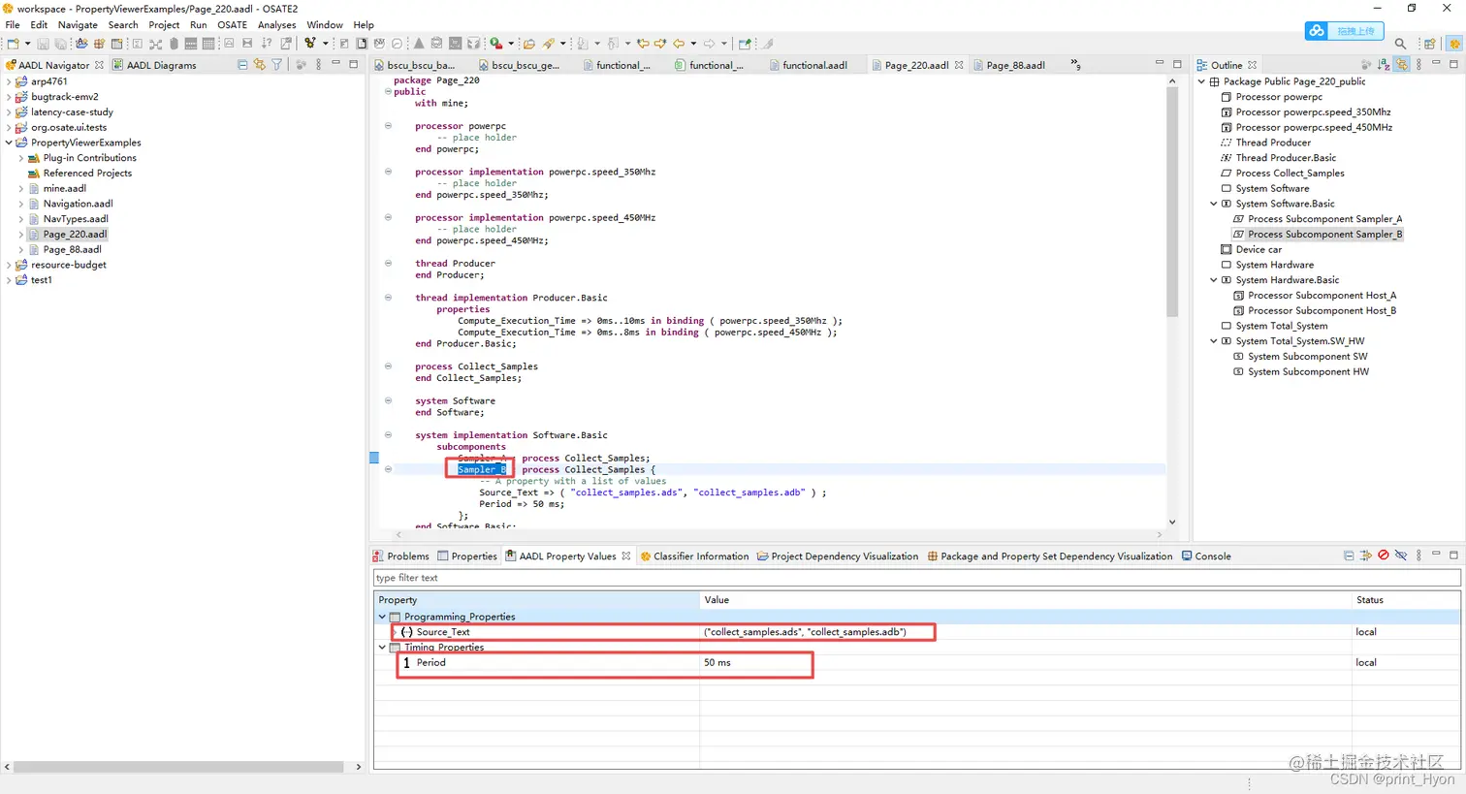Select Process Subcomponent Sampler_A in Outline

tap(1324, 219)
